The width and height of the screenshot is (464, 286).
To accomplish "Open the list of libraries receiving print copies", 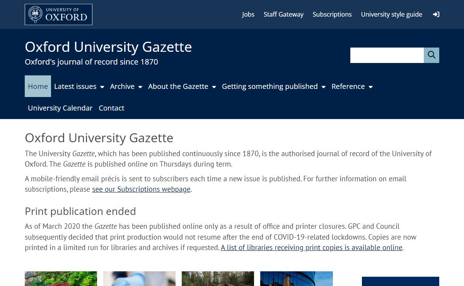I will tap(312, 248).
